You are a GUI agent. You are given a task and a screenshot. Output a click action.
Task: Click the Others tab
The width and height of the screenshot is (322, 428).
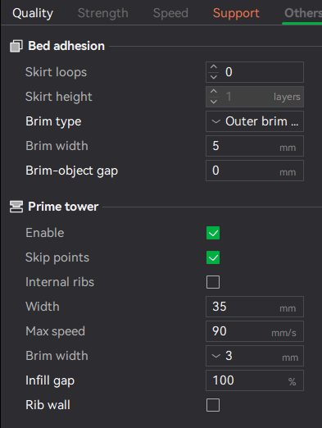click(x=302, y=13)
